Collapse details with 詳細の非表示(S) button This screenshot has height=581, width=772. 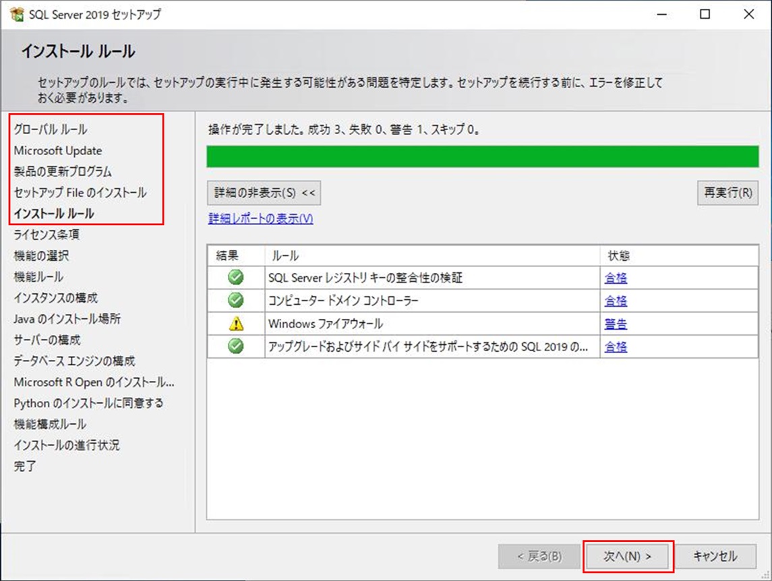pyautogui.click(x=264, y=193)
